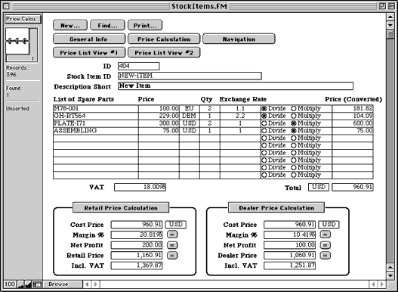Select Divide in the first empty row
The image size is (398, 292).
pyautogui.click(x=264, y=138)
